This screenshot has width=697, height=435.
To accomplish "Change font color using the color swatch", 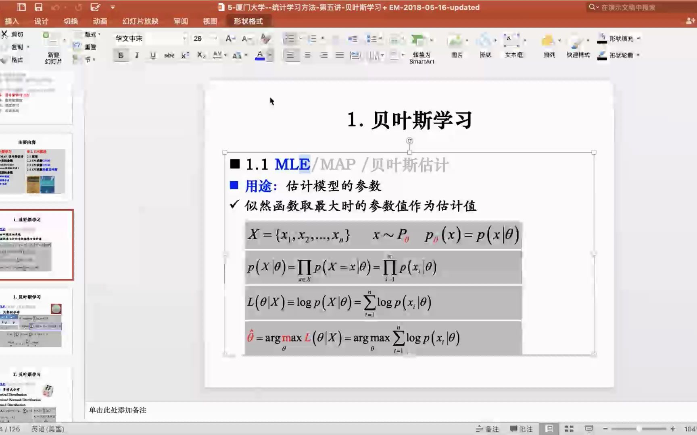I will point(260,55).
